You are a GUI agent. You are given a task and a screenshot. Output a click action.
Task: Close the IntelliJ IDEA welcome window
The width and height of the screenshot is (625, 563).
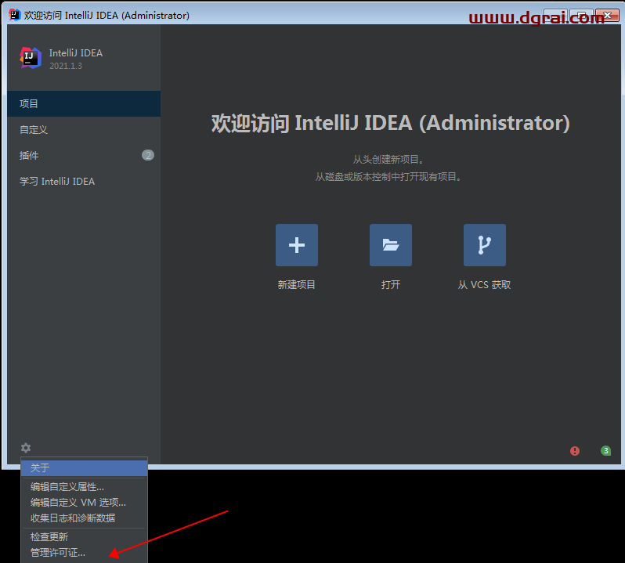coord(608,15)
